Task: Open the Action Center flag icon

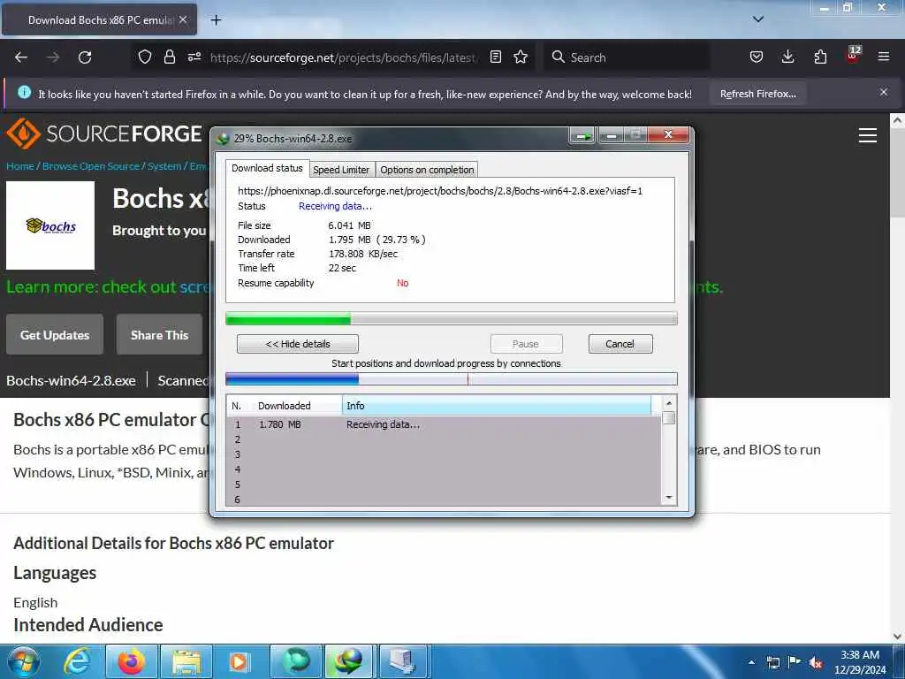Action: [795, 661]
